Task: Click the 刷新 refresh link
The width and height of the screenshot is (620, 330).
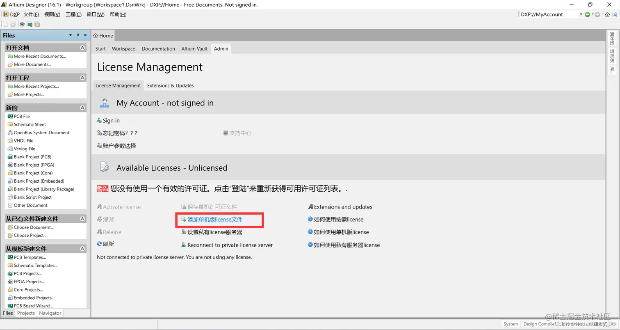Action: [105, 244]
